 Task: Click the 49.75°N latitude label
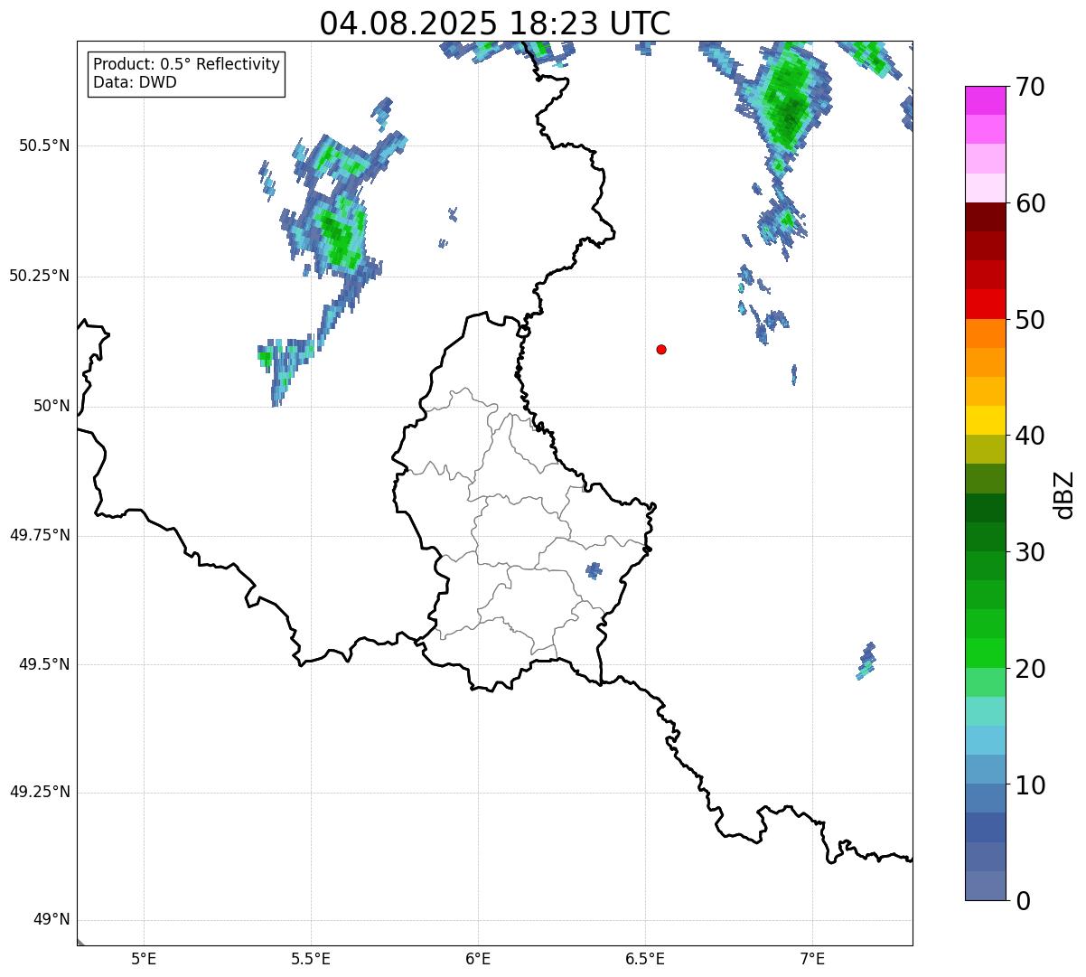(x=40, y=535)
